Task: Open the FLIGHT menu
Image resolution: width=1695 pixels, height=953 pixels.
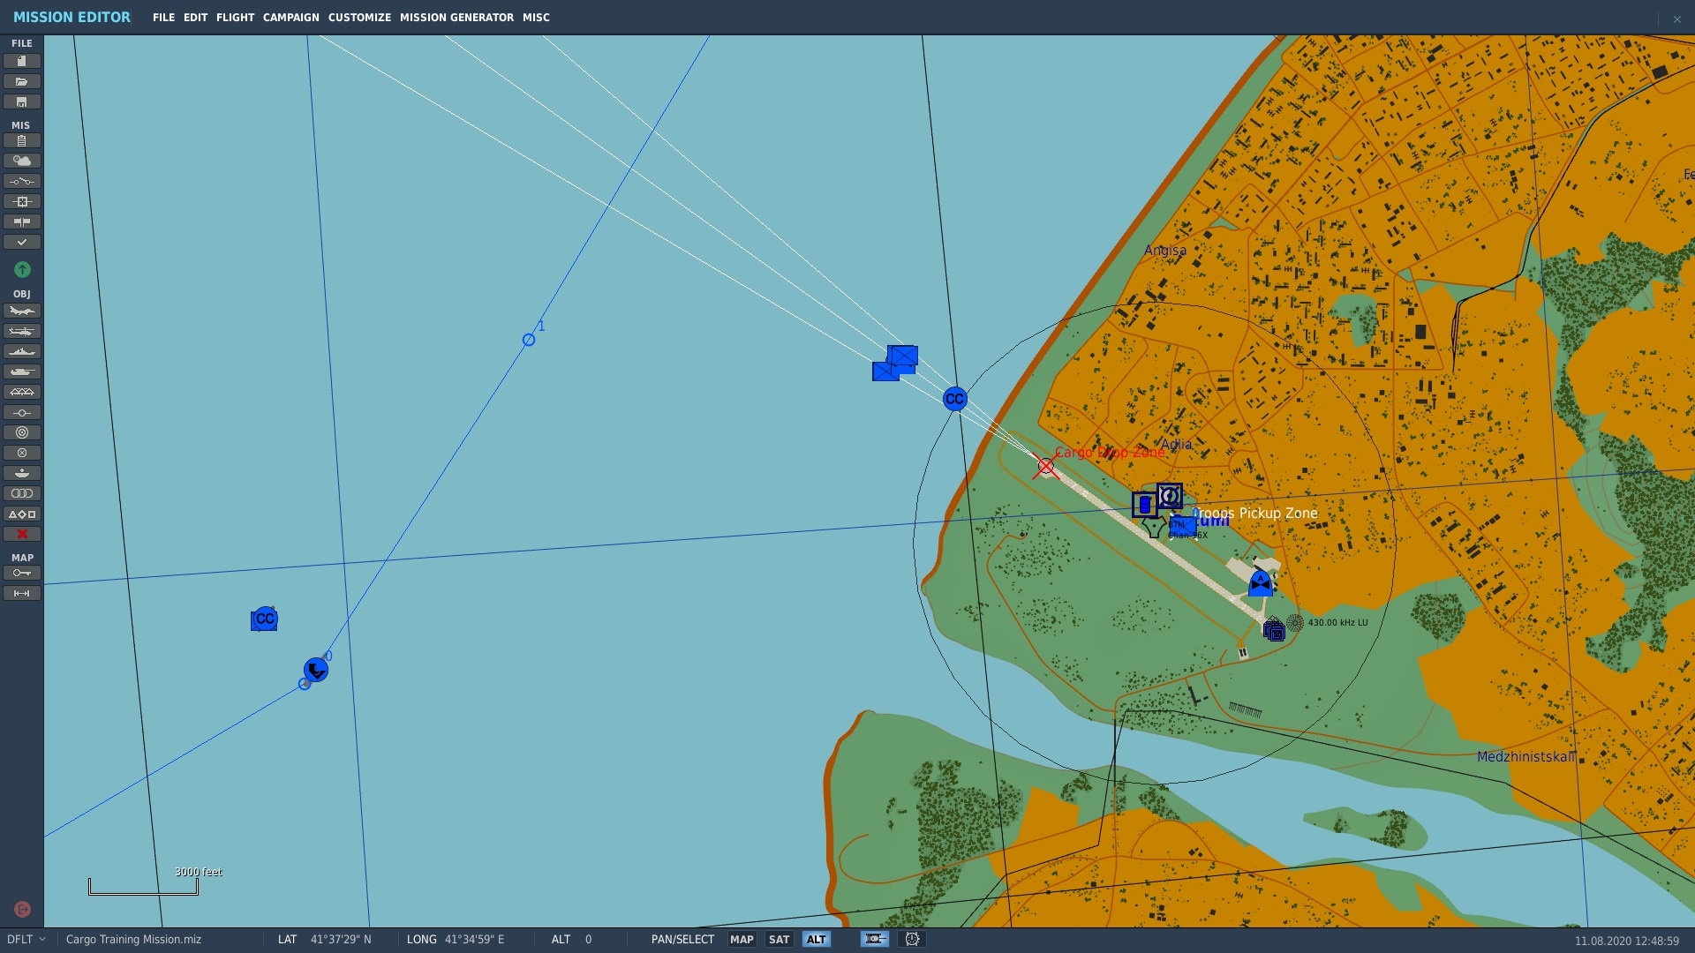Action: click(x=235, y=18)
